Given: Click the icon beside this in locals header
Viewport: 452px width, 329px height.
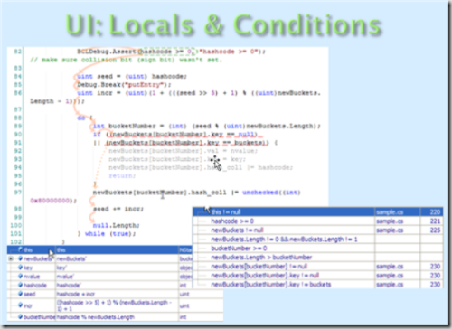Looking at the screenshot, I should click(x=20, y=249).
